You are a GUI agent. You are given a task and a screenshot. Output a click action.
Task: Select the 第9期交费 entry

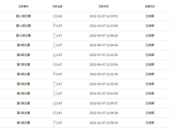[23, 45]
